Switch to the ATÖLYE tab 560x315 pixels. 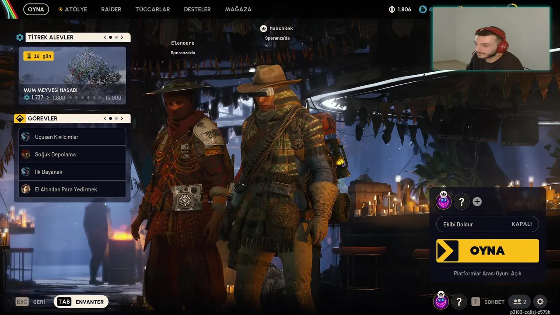(73, 9)
